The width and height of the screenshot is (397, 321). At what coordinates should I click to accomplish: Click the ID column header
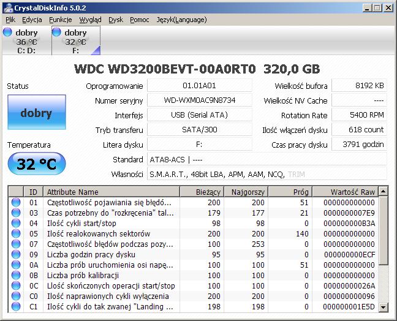(34, 192)
